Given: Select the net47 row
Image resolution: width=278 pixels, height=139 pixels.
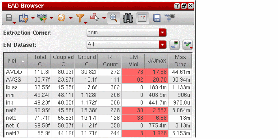Looking at the screenshot, I should click(x=98, y=133).
